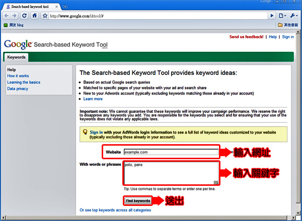Open the Data privacy link
This screenshot has height=221, width=302.
18,88
